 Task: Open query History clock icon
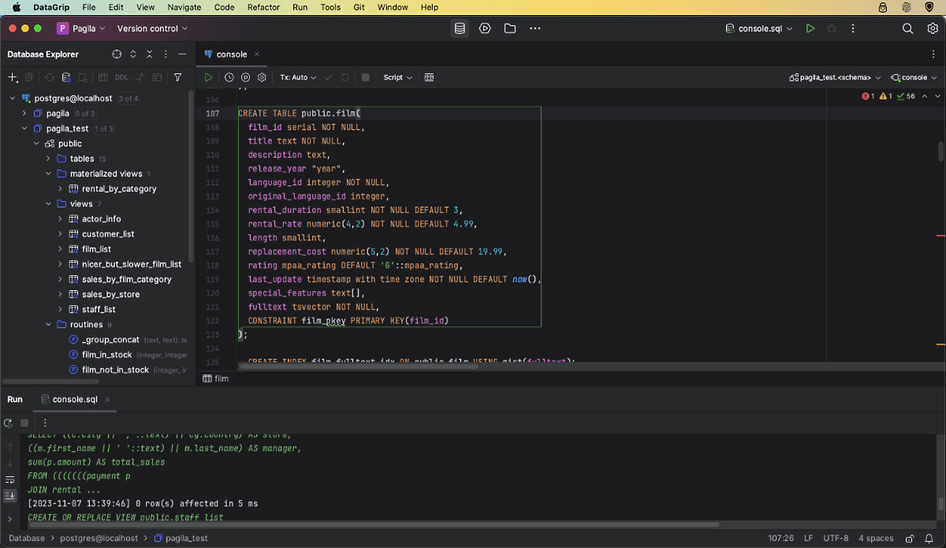click(229, 77)
